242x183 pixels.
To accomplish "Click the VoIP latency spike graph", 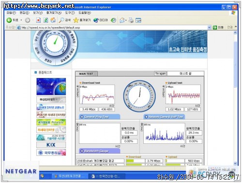I will coord(164,133).
